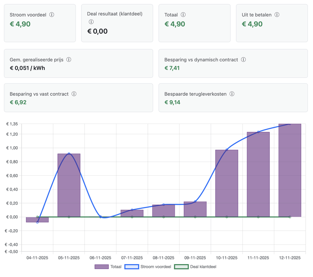Click the negative 04-11-2025 bar
313x277 pixels.
pos(38,219)
